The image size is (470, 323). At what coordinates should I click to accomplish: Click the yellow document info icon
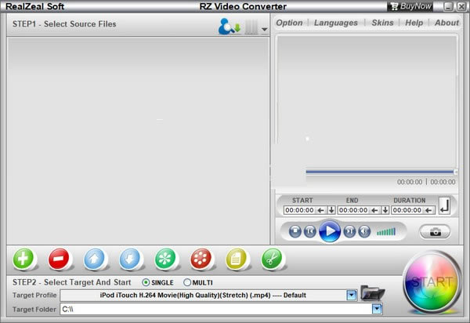(237, 258)
